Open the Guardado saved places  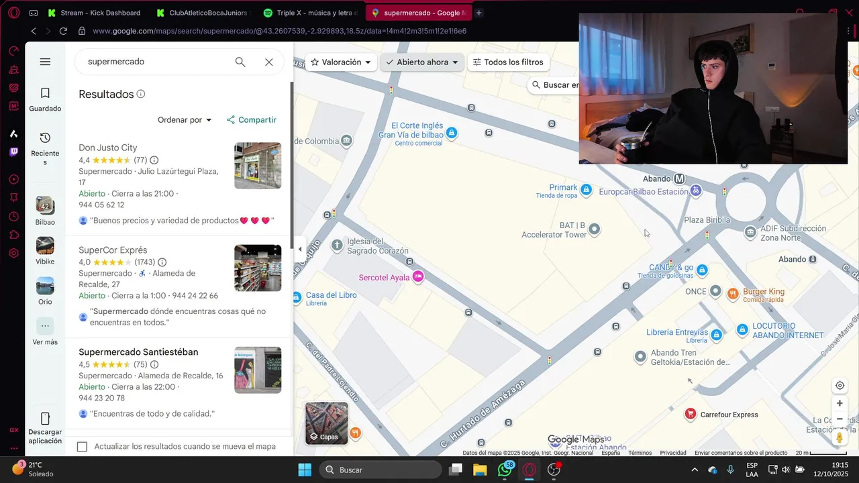click(x=45, y=99)
